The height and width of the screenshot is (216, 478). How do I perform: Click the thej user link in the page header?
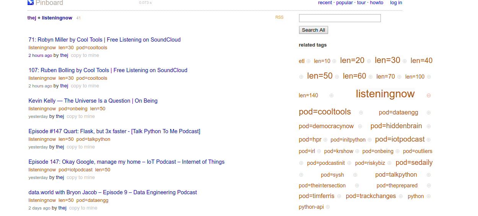tap(32, 18)
